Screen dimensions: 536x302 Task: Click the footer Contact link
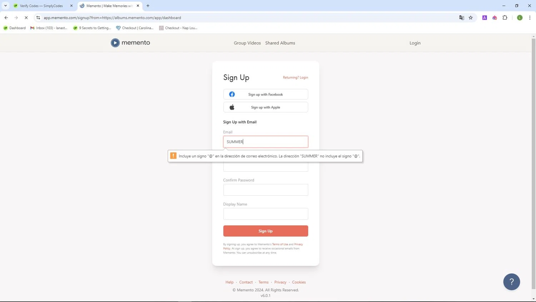tap(246, 282)
